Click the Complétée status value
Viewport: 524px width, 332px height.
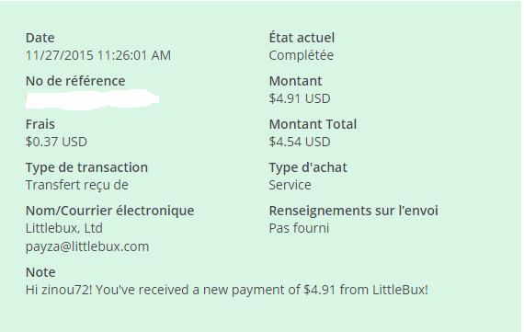[x=302, y=55]
